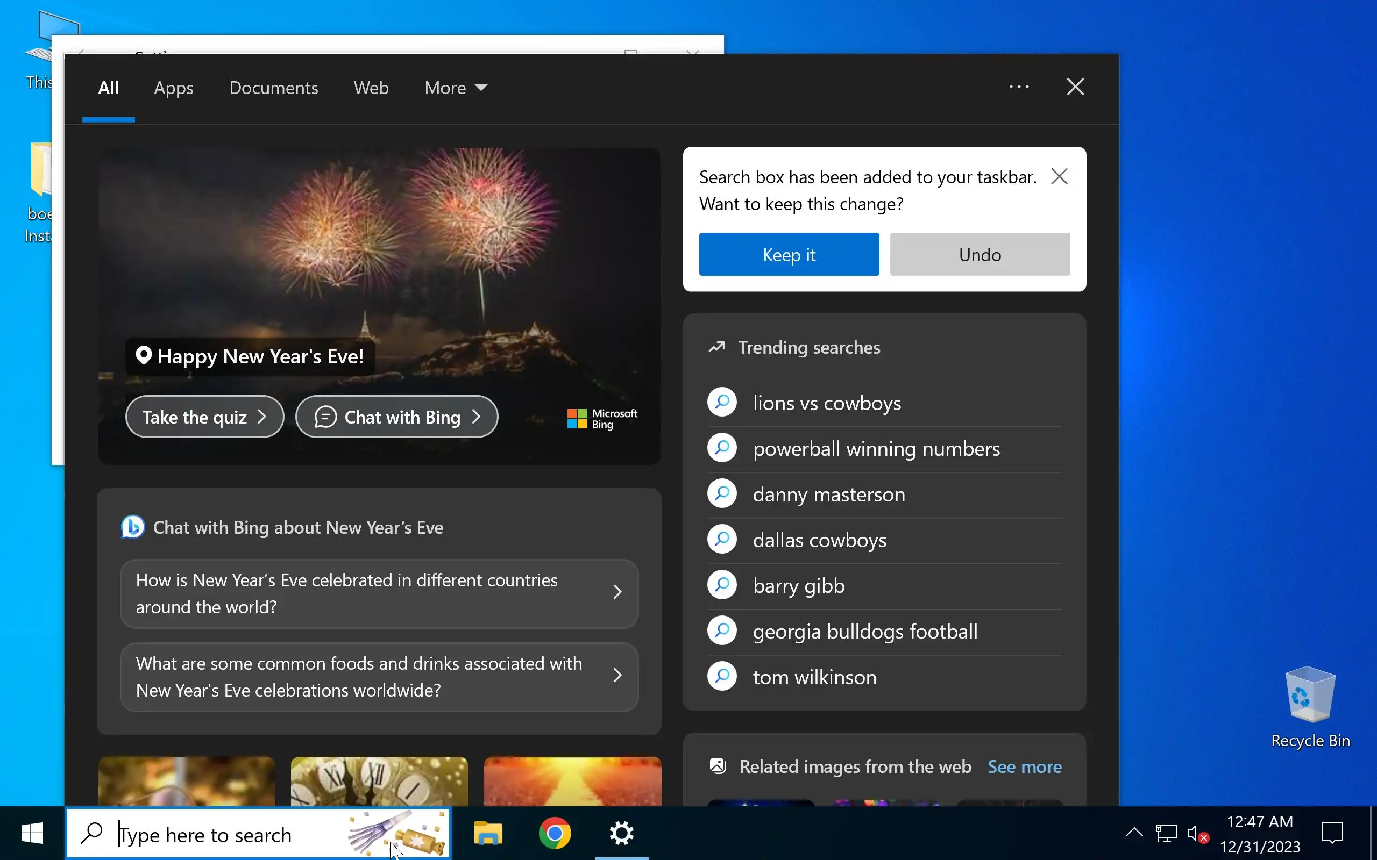Click the Undo button
Image resolution: width=1377 pixels, height=860 pixels.
click(x=979, y=254)
